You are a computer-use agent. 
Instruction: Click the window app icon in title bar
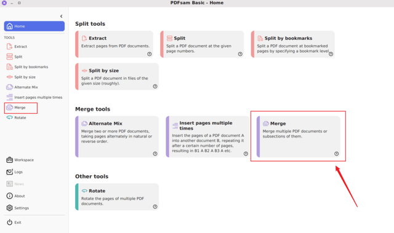(x=4, y=2)
